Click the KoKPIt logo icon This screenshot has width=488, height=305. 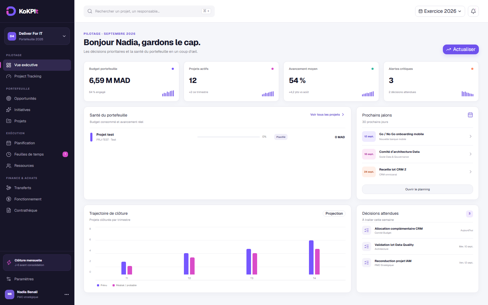tap(11, 11)
